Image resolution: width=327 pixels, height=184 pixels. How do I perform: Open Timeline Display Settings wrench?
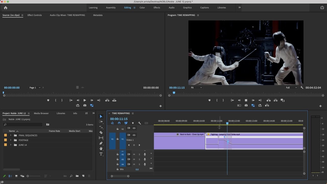pos(139,123)
